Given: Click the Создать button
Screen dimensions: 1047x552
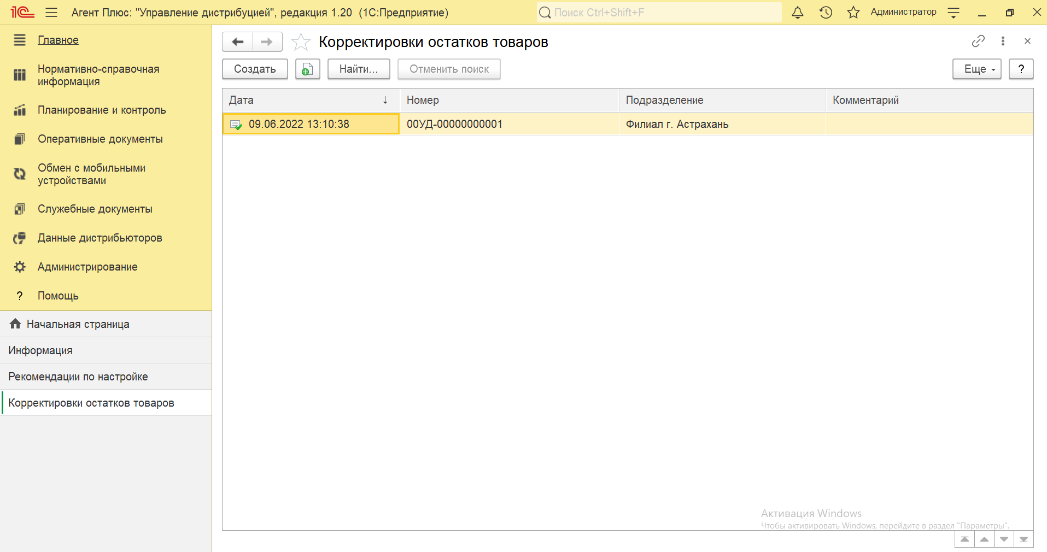Looking at the screenshot, I should point(255,69).
